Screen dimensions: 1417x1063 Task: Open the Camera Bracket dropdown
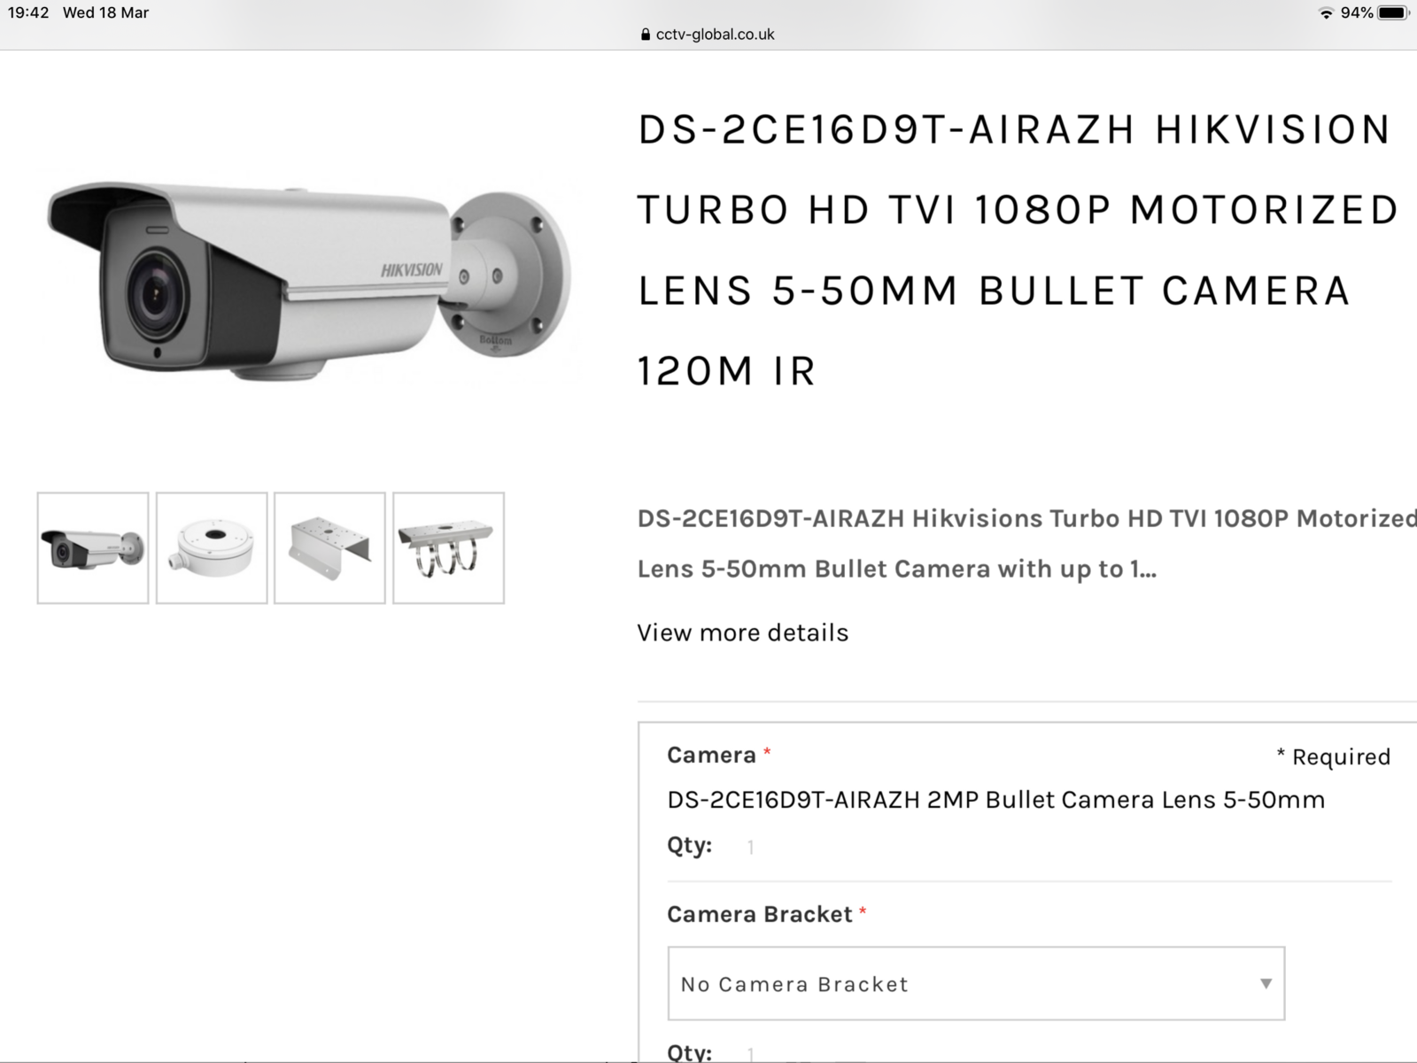click(x=976, y=983)
